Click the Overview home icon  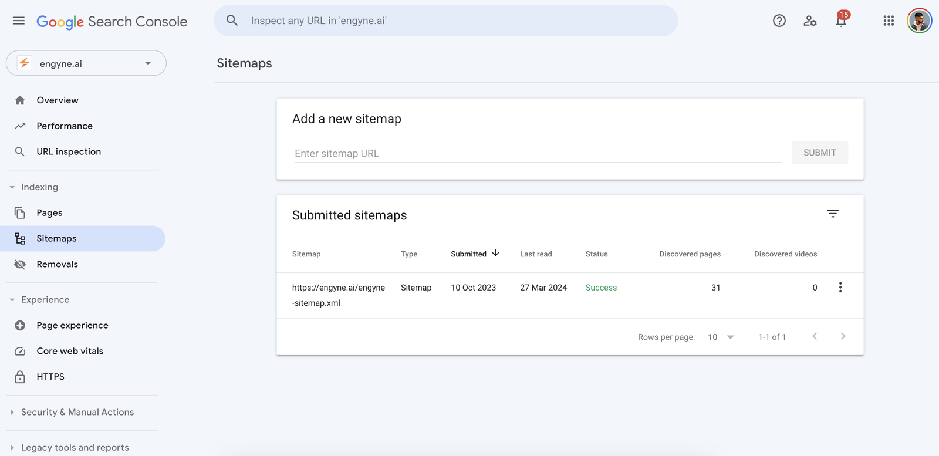point(20,100)
